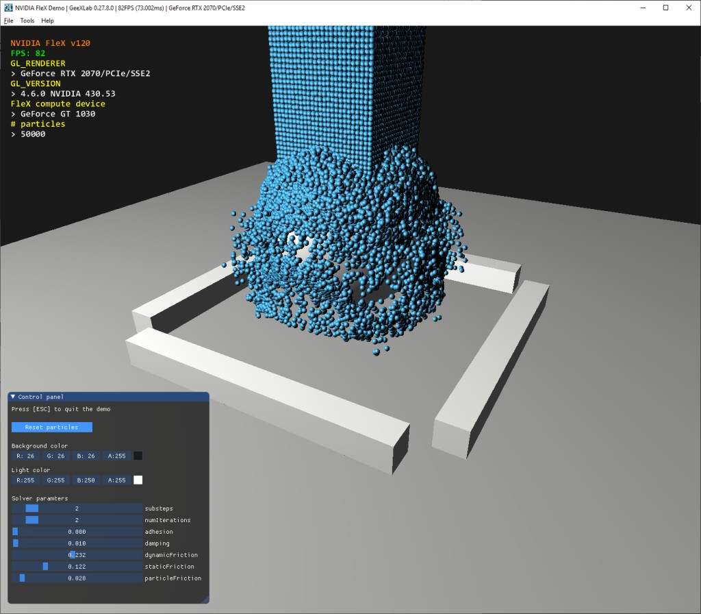Open the Help menu
Viewport: 701px width, 614px height.
click(47, 21)
